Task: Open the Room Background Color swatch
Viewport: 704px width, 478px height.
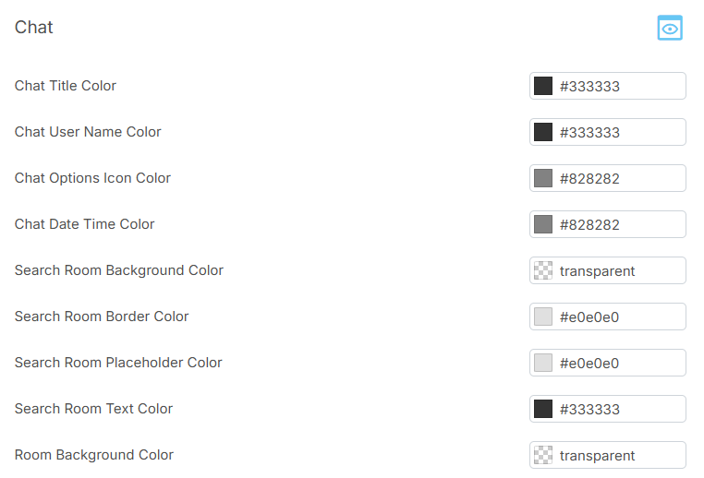Action: [x=543, y=455]
